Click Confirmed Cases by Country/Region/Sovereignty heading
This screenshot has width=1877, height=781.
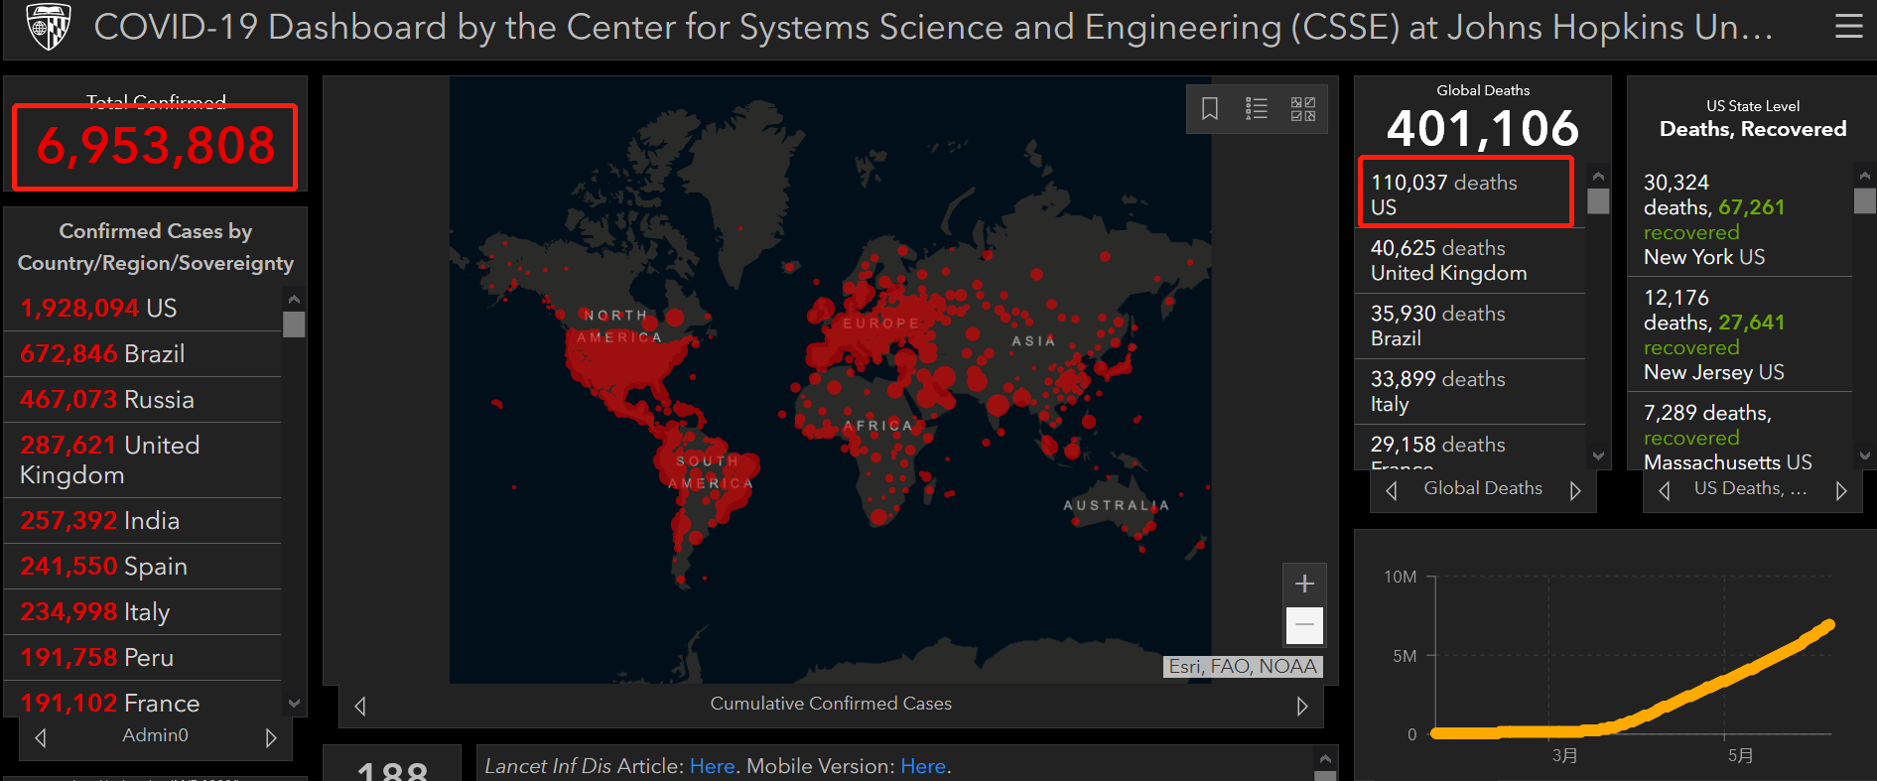156,247
